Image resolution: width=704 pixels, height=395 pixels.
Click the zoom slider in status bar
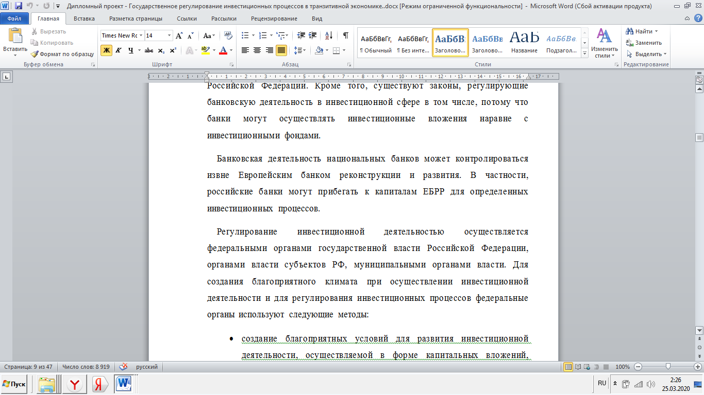point(668,367)
